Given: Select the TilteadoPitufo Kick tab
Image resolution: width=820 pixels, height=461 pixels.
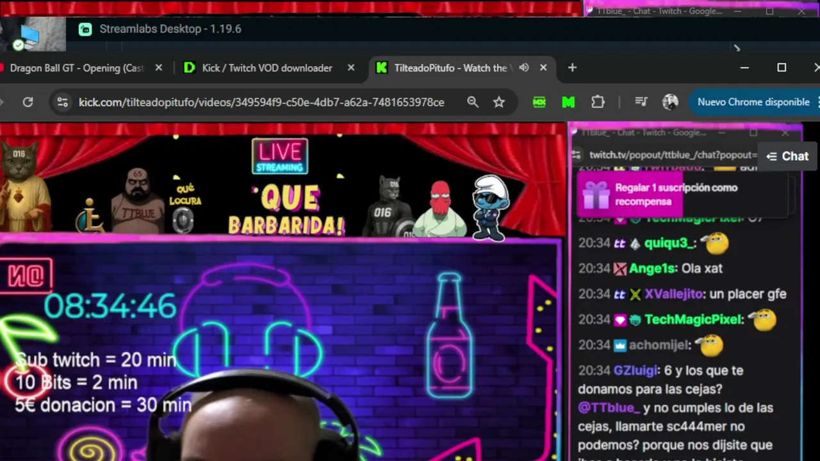Looking at the screenshot, I should click(x=450, y=68).
